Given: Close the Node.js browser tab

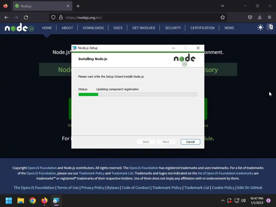Looking at the screenshot, I should click(x=68, y=6).
